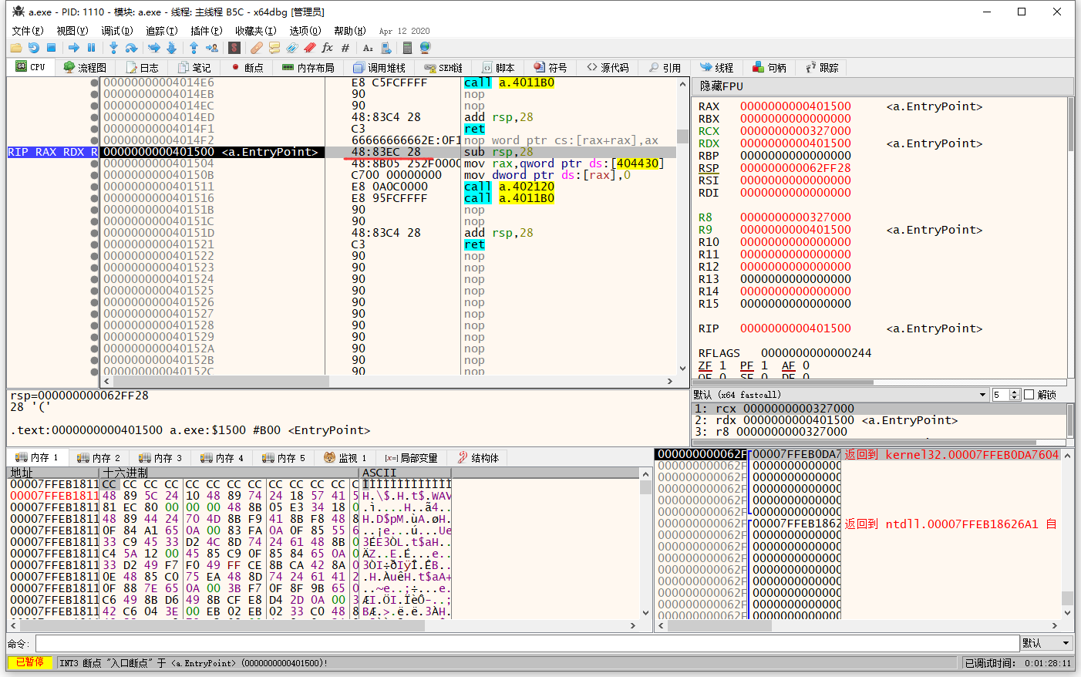The width and height of the screenshot is (1081, 677).
Task: Toggle the ZF flag value
Action: pyautogui.click(x=722, y=365)
